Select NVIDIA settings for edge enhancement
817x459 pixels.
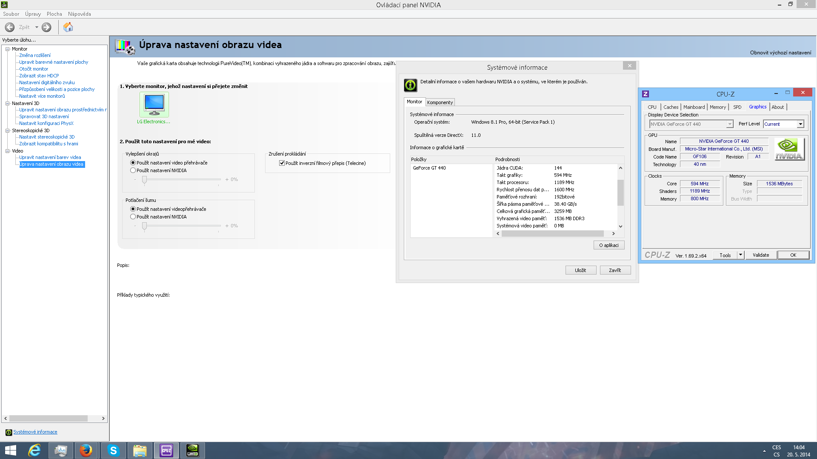133,170
